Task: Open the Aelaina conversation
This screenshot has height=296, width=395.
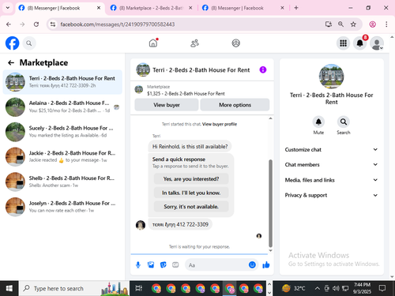Action: [x=62, y=107]
